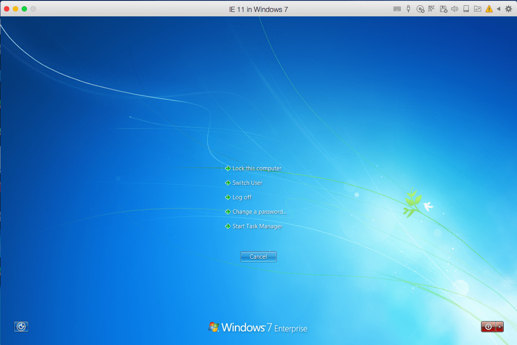Expand the shutdown options arrow
517x345 pixels.
pyautogui.click(x=499, y=326)
